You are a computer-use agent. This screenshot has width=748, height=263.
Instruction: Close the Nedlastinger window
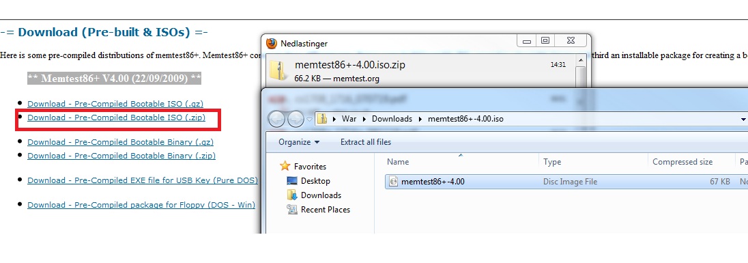coord(571,41)
